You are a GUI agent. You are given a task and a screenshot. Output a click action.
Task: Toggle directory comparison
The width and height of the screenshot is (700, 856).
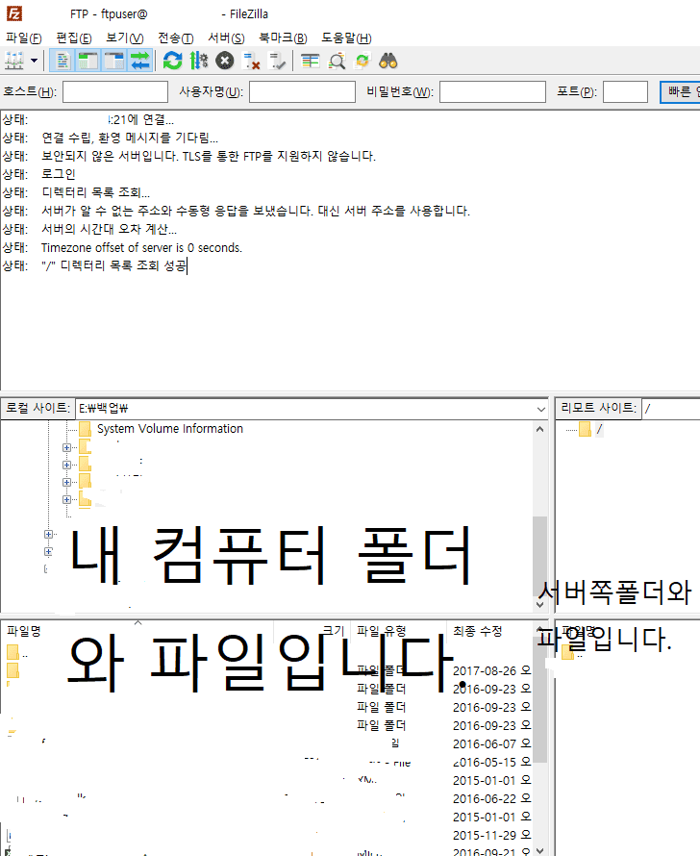tap(337, 61)
